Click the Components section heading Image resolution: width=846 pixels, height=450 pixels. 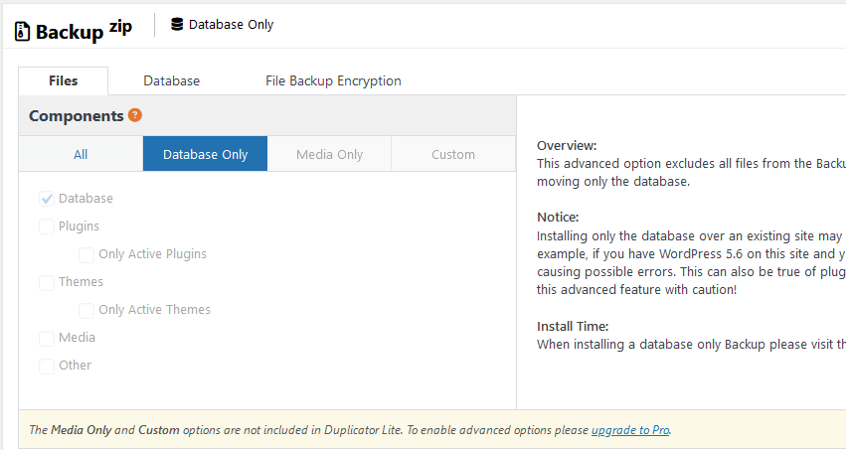click(x=76, y=116)
